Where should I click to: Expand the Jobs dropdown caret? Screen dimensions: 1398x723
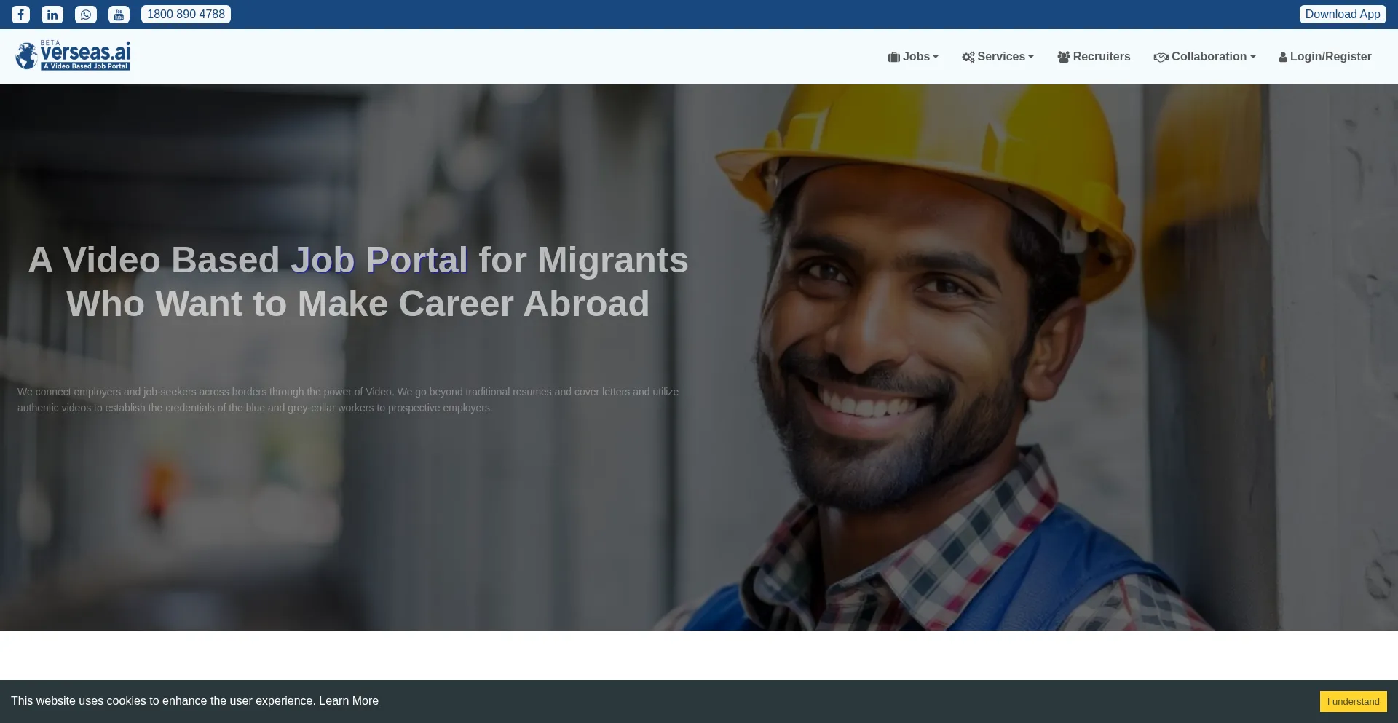tap(936, 57)
